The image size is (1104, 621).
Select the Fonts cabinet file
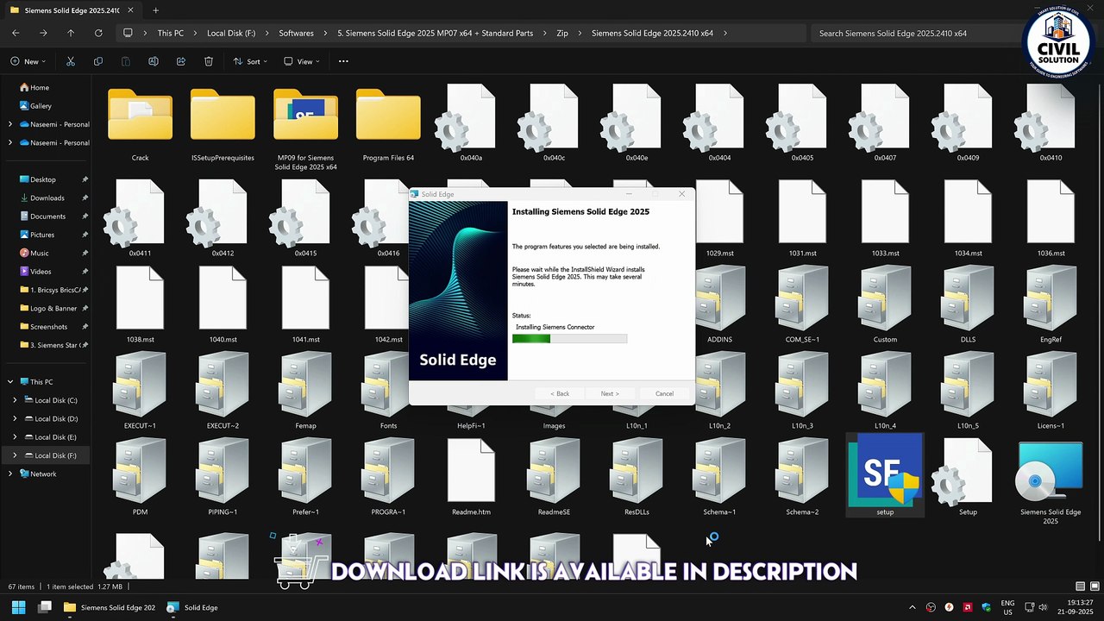[388, 390]
